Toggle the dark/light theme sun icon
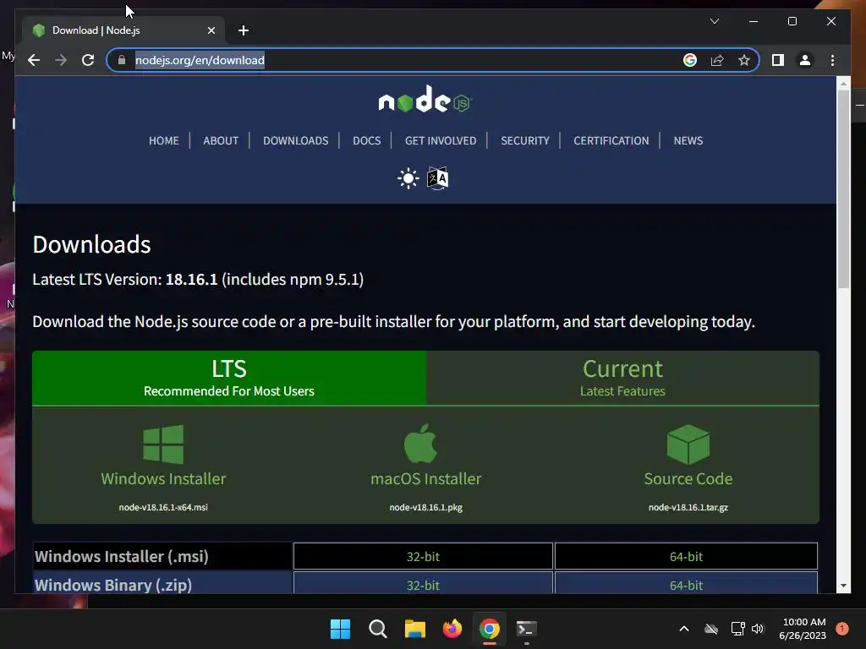This screenshot has height=649, width=866. 408,178
